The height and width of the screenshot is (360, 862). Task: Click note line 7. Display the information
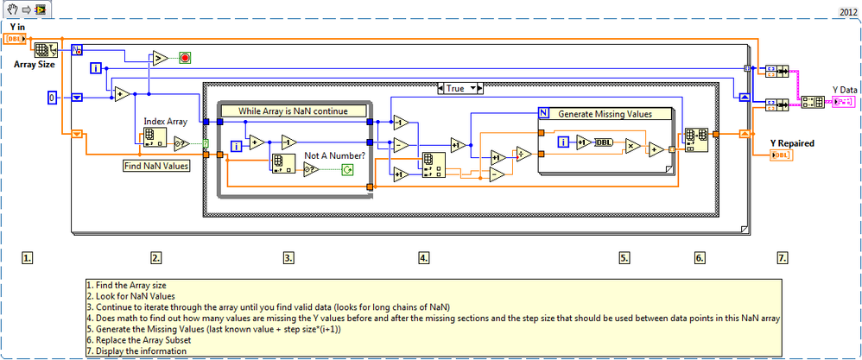coord(136,351)
